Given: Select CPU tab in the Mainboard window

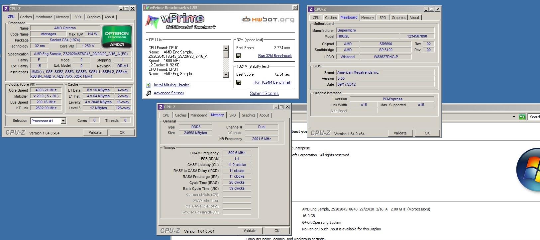Looking at the screenshot, I should click(316, 18).
